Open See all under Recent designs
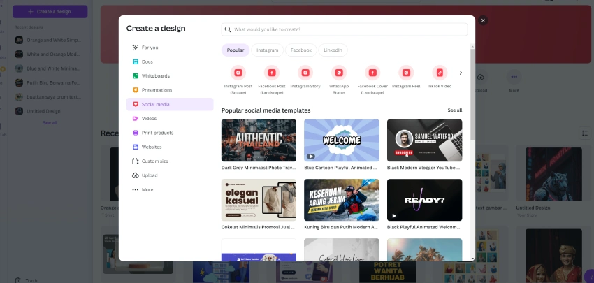Image resolution: width=594 pixels, height=283 pixels. click(50, 123)
